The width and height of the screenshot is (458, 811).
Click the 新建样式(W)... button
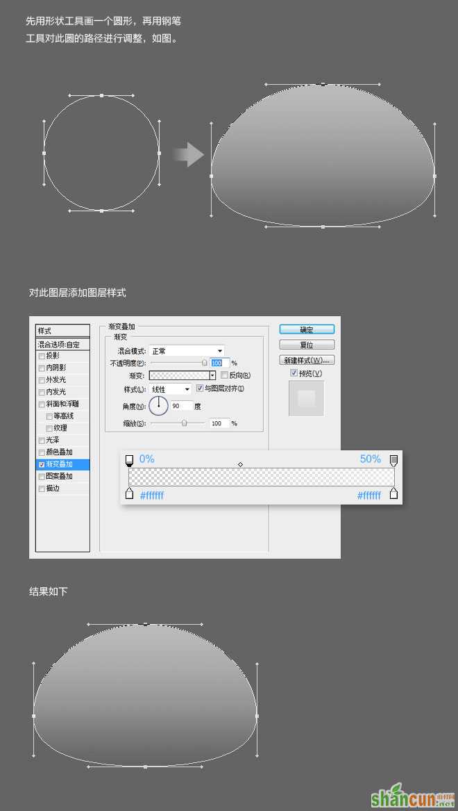pos(307,360)
